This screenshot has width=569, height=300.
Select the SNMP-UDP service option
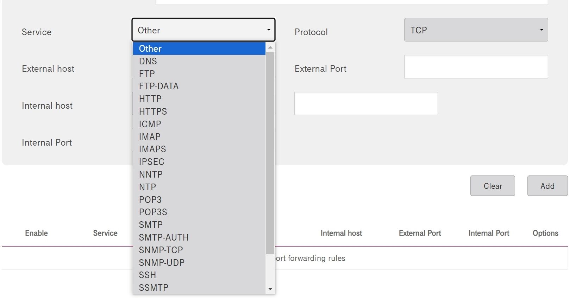[x=162, y=263]
